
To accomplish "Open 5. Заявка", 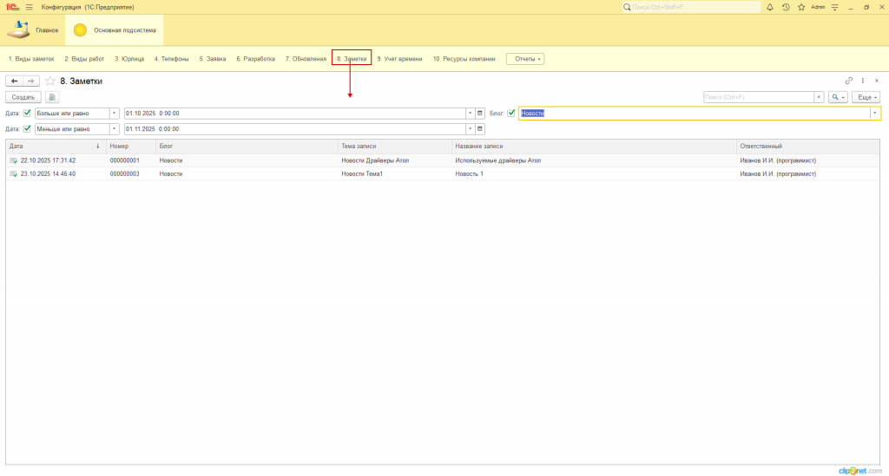I will 213,59.
